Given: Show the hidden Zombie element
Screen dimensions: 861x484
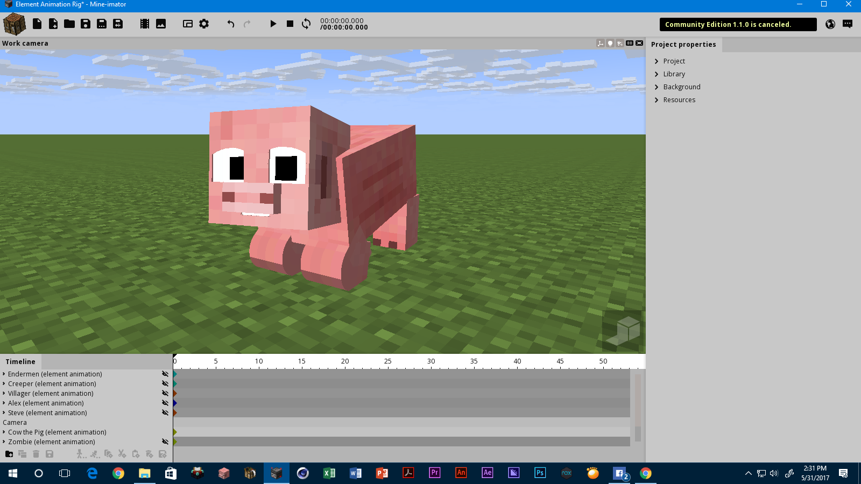Looking at the screenshot, I should pos(165,442).
